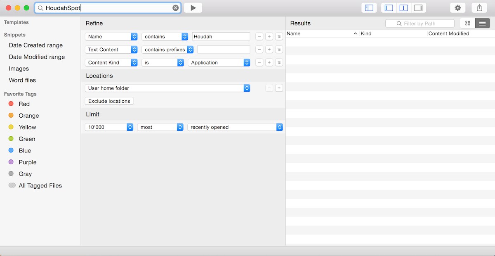The image size is (495, 256).
Task: Click the Favorite Tags sidebar heading
Action: click(20, 94)
